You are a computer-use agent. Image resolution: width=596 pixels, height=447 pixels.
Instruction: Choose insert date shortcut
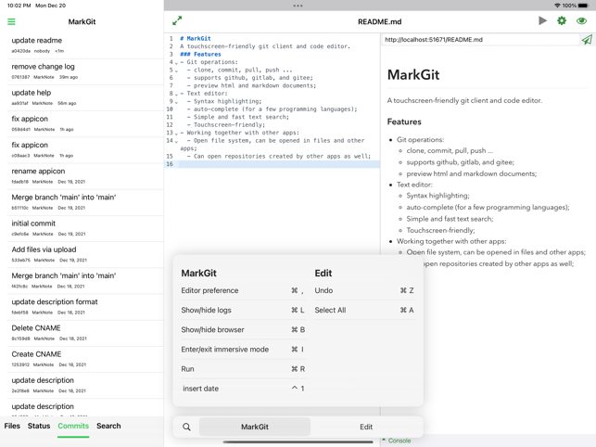click(243, 389)
